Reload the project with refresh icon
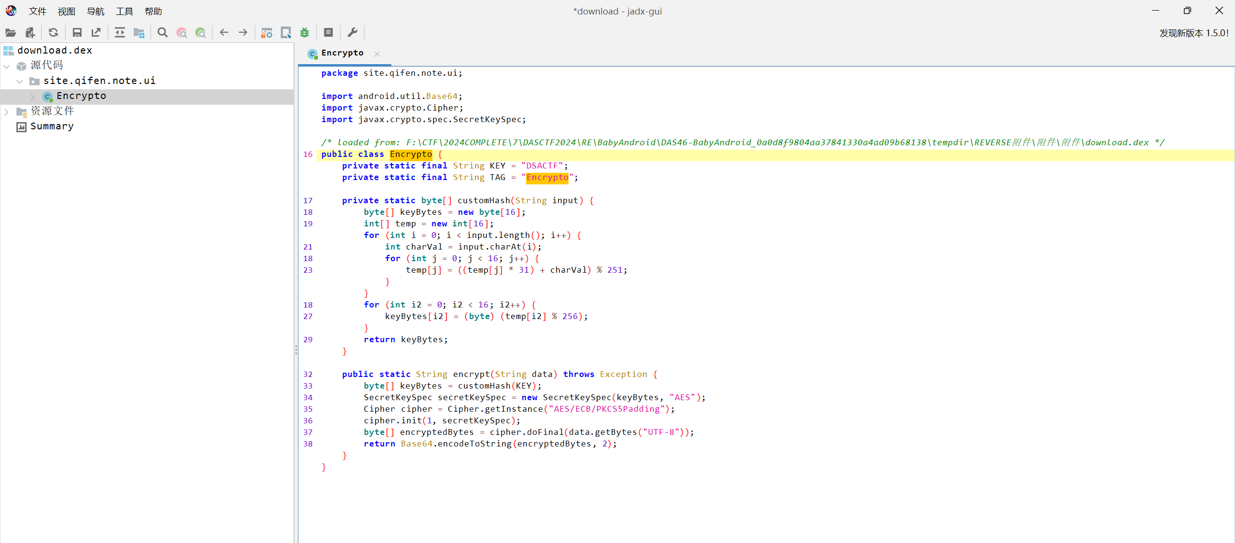1235x543 pixels. click(x=54, y=32)
